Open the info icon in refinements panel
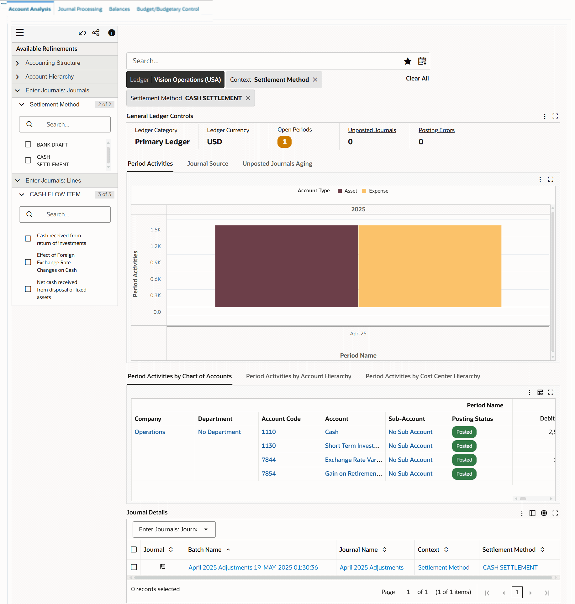575x604 pixels. [x=112, y=33]
